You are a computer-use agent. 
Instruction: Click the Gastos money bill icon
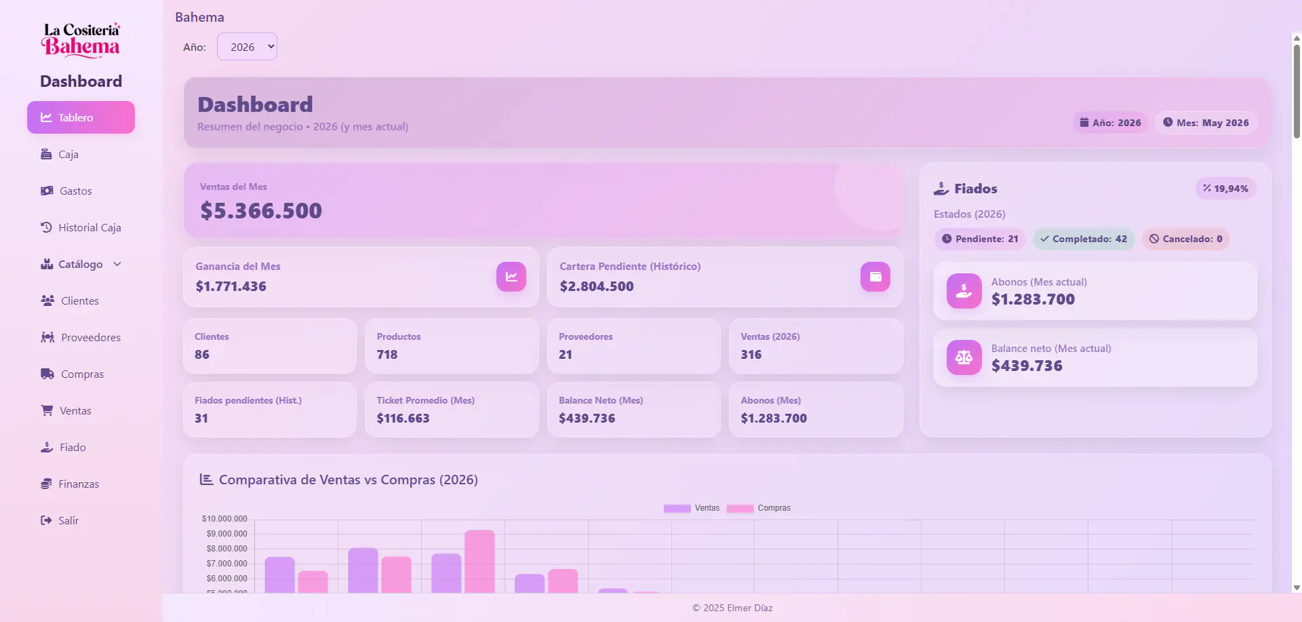[x=47, y=191]
